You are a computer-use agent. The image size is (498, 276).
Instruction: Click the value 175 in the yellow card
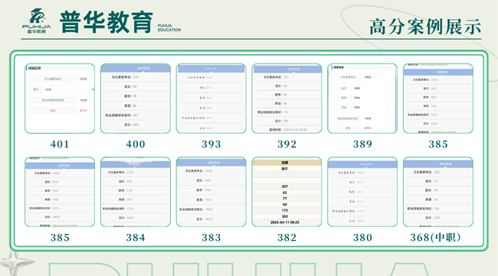coord(285,210)
